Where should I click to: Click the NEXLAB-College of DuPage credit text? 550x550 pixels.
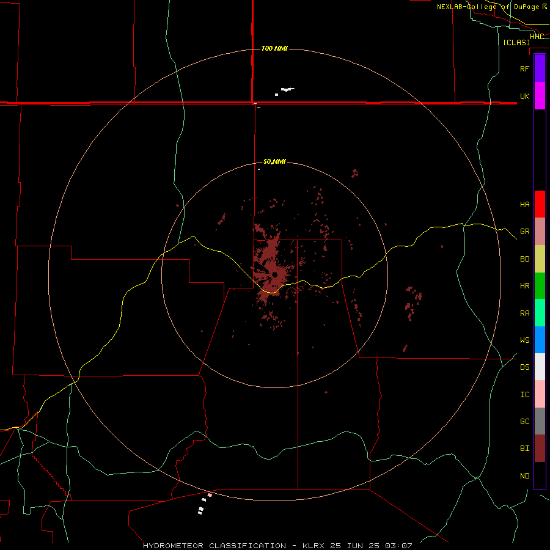[x=489, y=7]
